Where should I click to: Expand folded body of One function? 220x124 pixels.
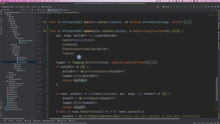[x=187, y=22]
